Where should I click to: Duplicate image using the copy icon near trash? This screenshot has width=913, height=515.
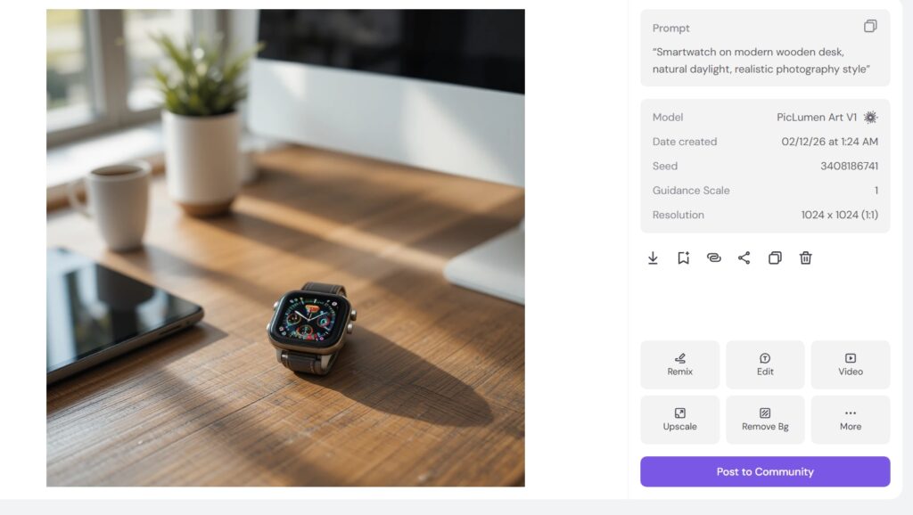click(x=775, y=257)
